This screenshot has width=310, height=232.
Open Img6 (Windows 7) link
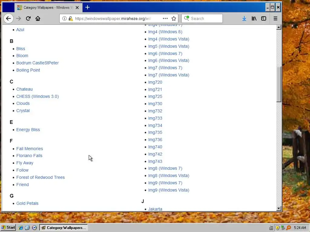point(165,53)
